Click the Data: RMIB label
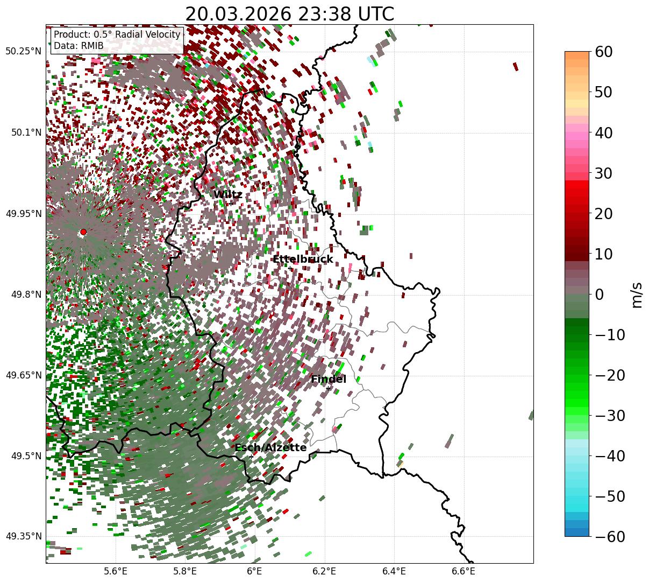The image size is (649, 582). (79, 46)
